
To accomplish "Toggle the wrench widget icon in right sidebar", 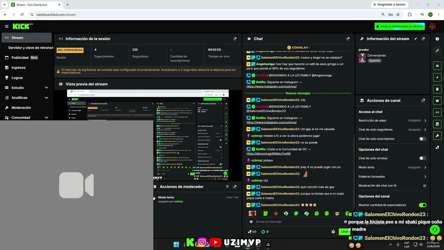I will 437,135.
